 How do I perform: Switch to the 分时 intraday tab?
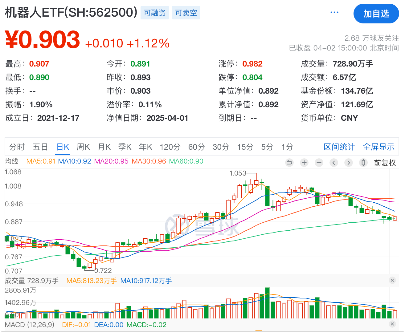click(x=17, y=147)
